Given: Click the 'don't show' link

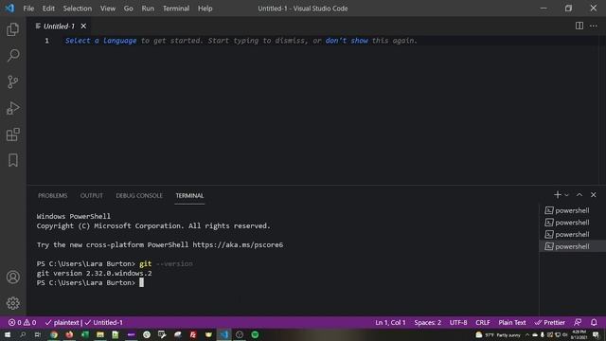Looking at the screenshot, I should point(347,41).
